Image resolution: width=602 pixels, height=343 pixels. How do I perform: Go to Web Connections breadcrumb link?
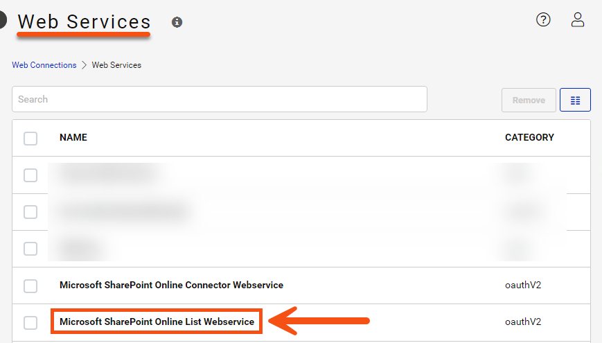(x=44, y=65)
